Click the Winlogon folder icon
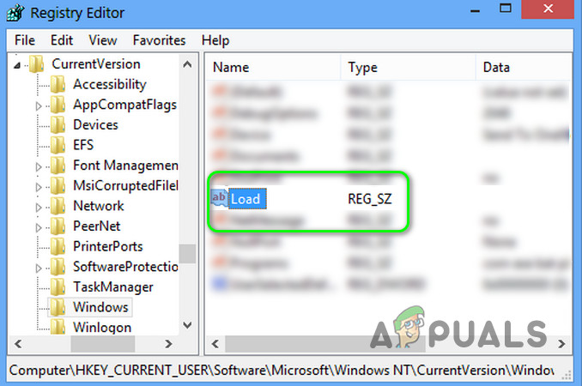582x386 pixels. (x=58, y=326)
